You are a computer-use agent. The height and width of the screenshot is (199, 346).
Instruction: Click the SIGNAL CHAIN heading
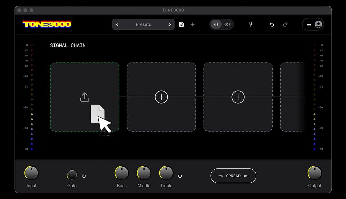pos(68,45)
